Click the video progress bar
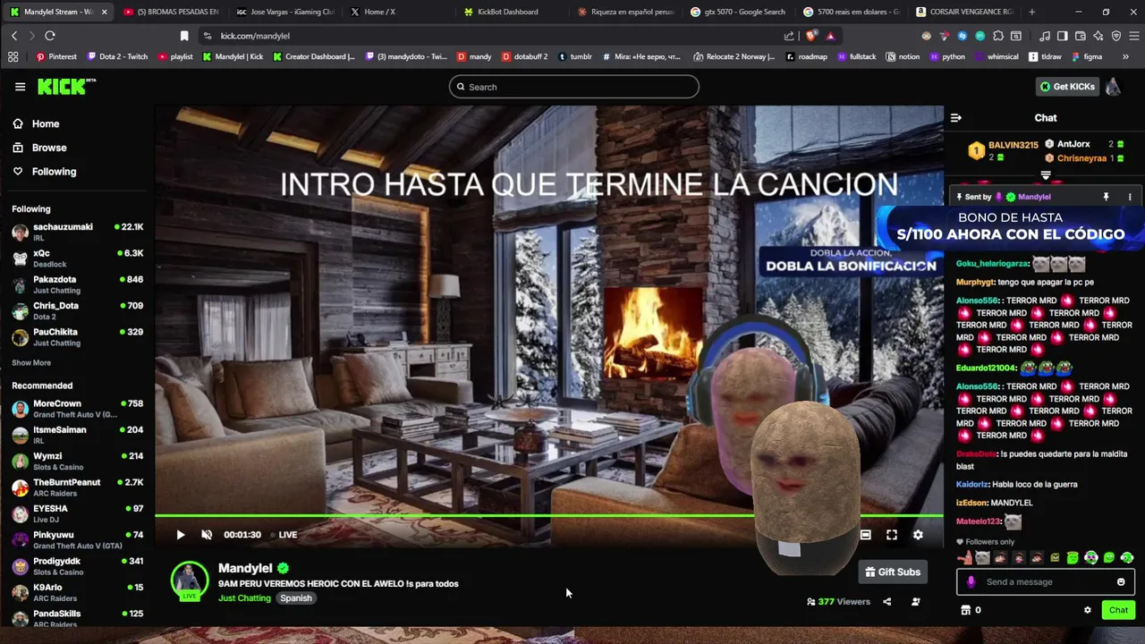Viewport: 1145px width, 644px height. pos(548,516)
